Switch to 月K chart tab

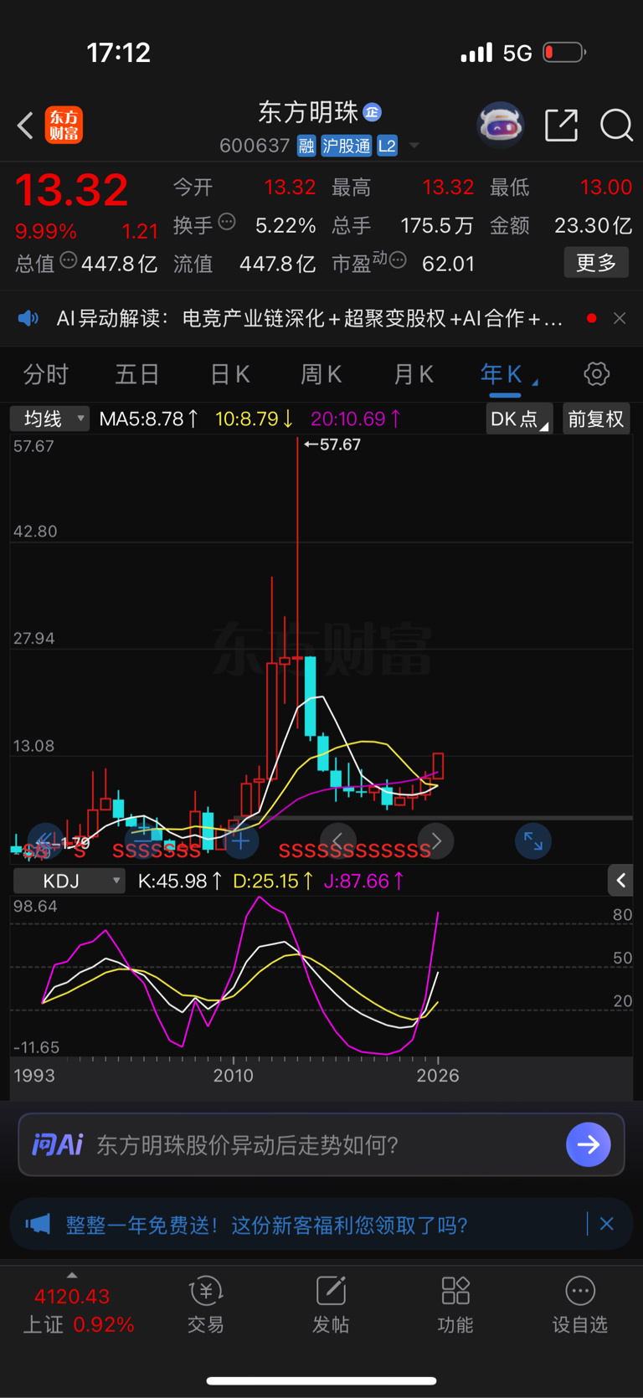tap(414, 374)
